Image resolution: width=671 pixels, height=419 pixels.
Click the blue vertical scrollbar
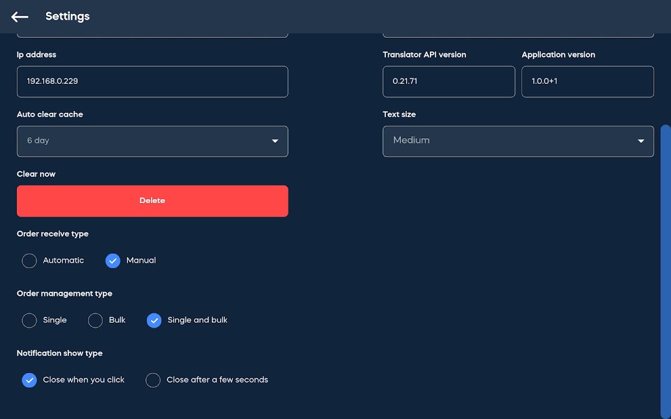pos(665,262)
